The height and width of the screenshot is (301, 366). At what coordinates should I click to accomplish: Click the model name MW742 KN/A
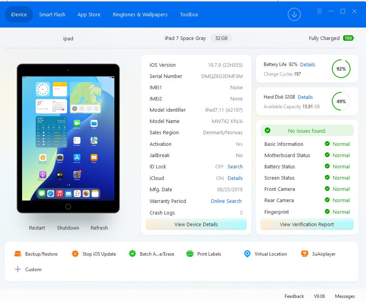(x=227, y=121)
